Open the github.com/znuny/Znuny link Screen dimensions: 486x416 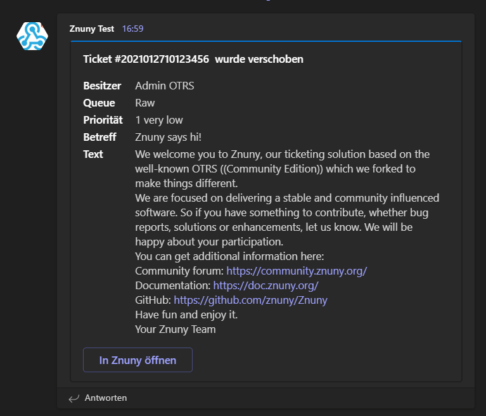tap(250, 300)
